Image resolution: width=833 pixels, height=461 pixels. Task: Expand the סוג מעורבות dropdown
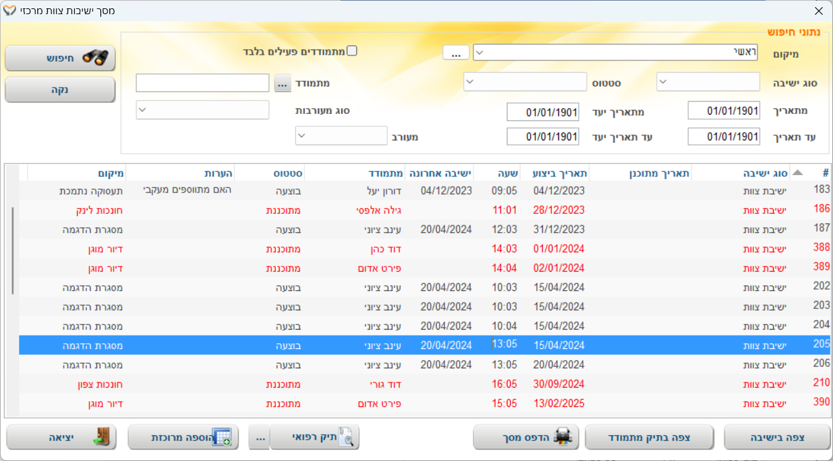(x=203, y=110)
